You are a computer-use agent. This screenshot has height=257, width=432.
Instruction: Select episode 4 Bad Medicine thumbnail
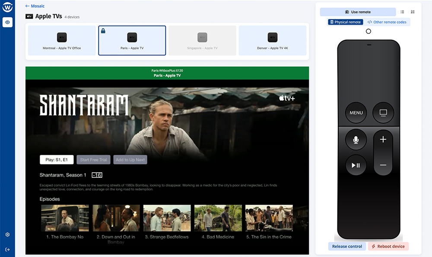218,218
